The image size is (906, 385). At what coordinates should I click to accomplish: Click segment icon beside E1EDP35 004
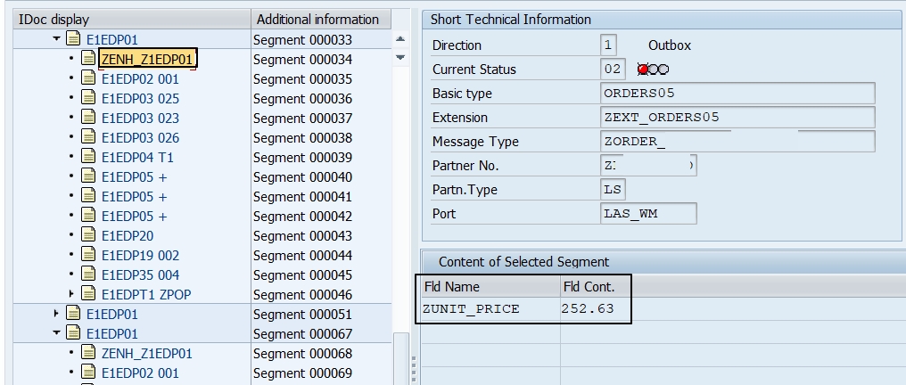(x=88, y=274)
